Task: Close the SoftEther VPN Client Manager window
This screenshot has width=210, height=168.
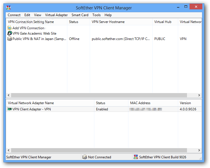Action: point(196,7)
